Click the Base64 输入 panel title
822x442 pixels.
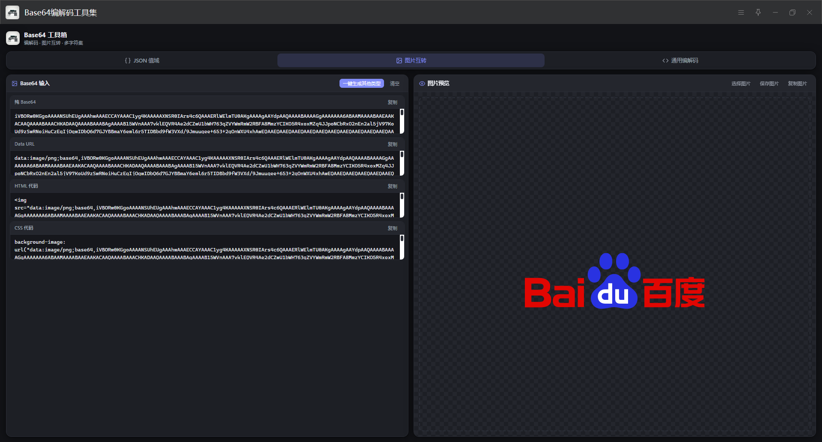point(35,84)
